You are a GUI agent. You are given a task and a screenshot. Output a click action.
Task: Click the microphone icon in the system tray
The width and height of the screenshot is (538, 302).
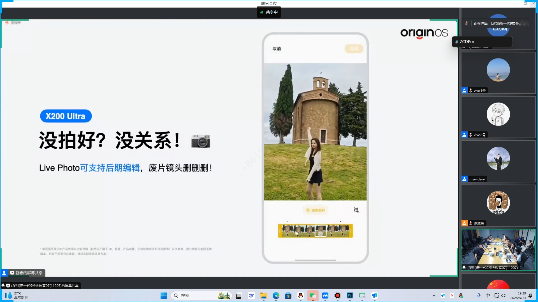(479, 296)
